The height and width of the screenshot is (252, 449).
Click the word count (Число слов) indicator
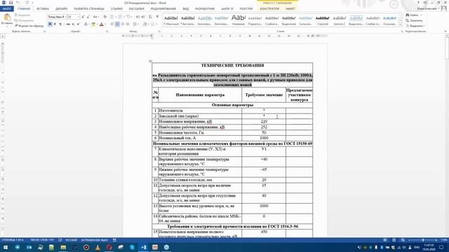tap(42, 240)
